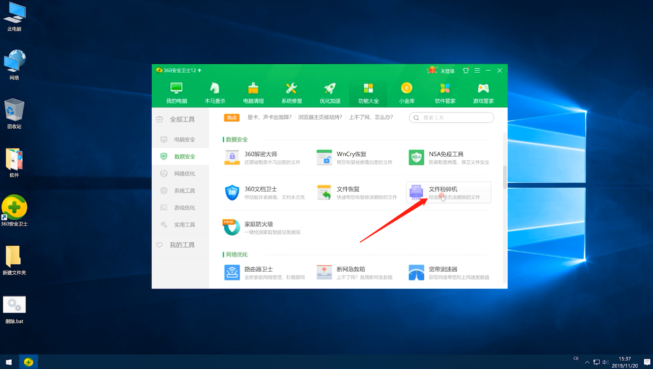This screenshot has height=369, width=653.
Task: Open 路由器卫士 wifi icon
Action: 232,272
